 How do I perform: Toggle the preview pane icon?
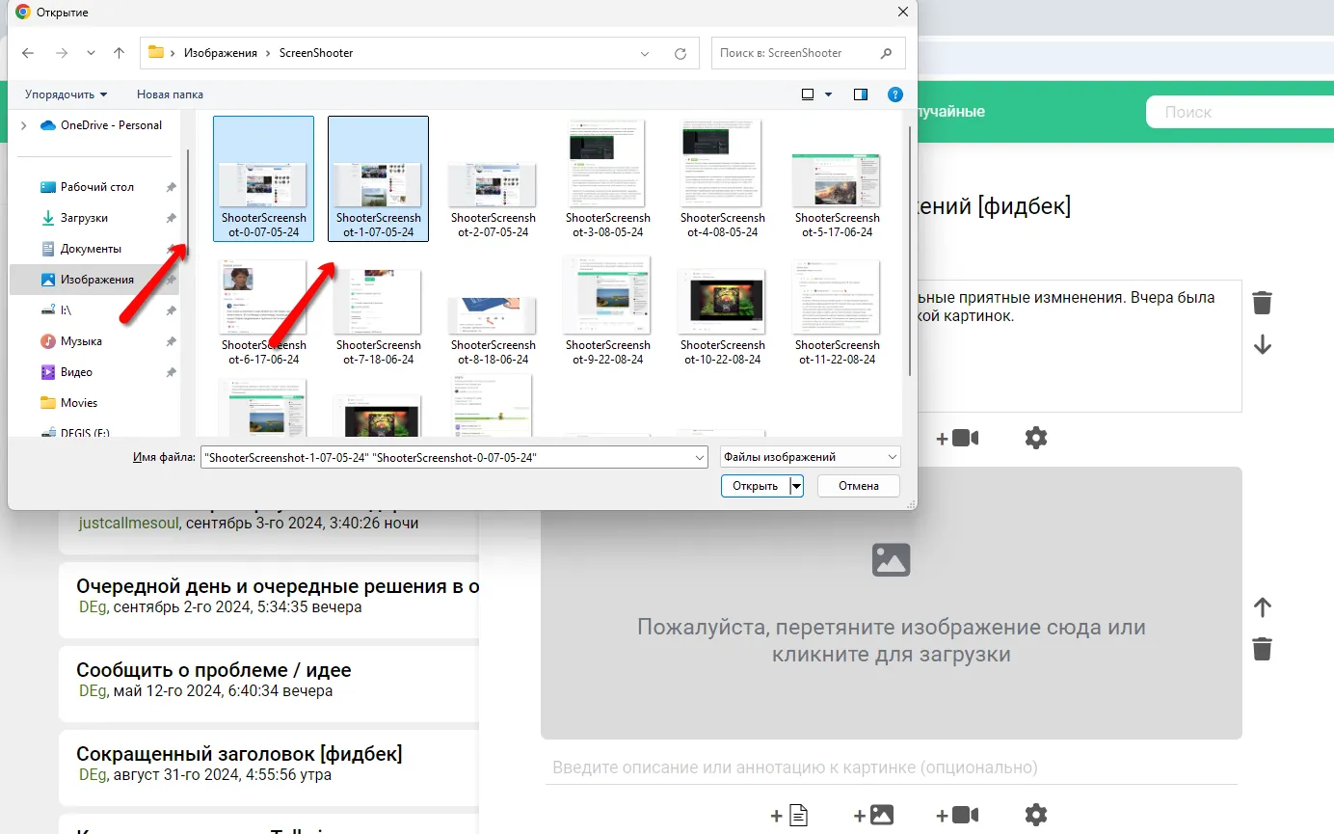[861, 94]
